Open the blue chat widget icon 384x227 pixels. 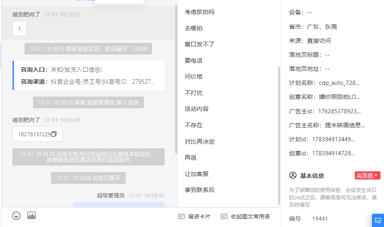(378, 220)
